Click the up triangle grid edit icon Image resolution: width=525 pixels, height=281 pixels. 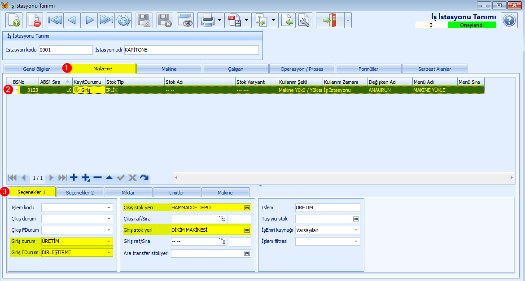(109, 177)
